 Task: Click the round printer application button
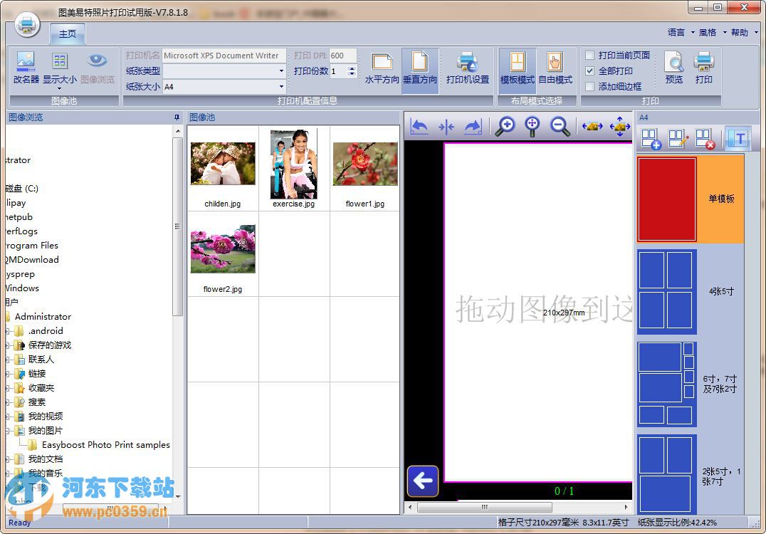(x=27, y=24)
